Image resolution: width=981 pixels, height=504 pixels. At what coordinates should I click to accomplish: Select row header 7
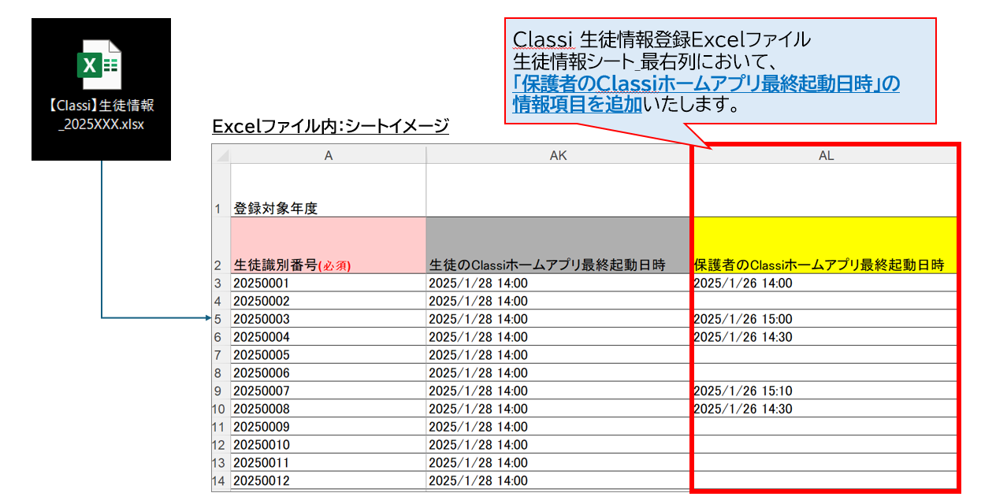click(220, 355)
